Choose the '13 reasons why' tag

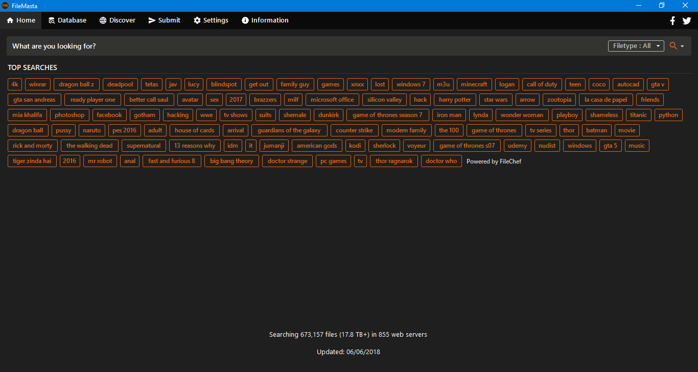click(x=195, y=146)
